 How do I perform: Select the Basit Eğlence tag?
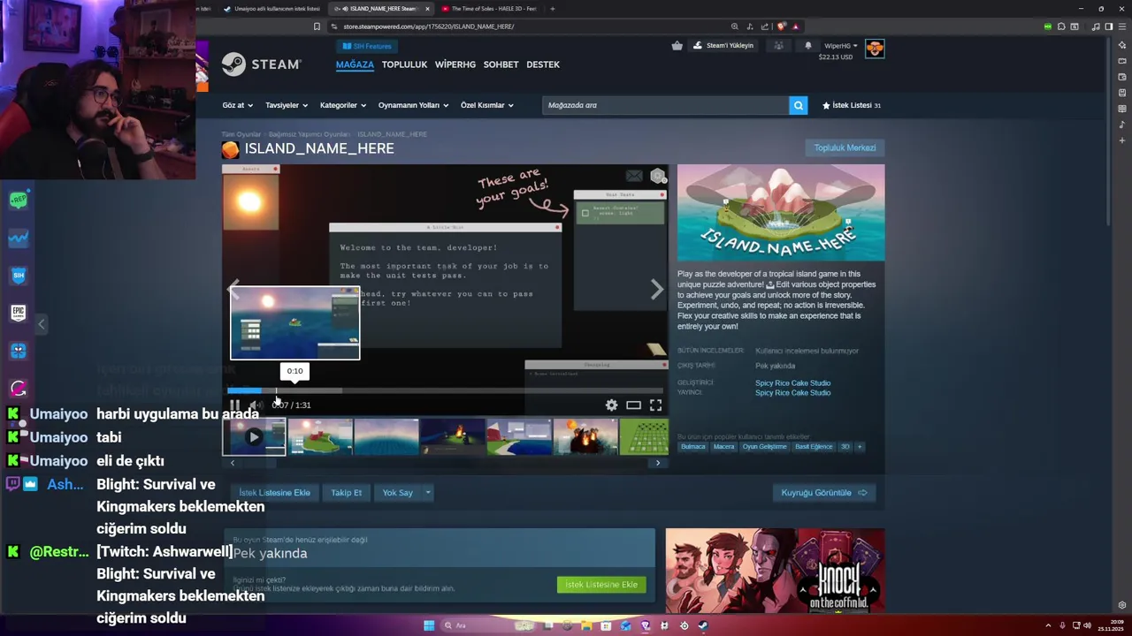pyautogui.click(x=814, y=447)
